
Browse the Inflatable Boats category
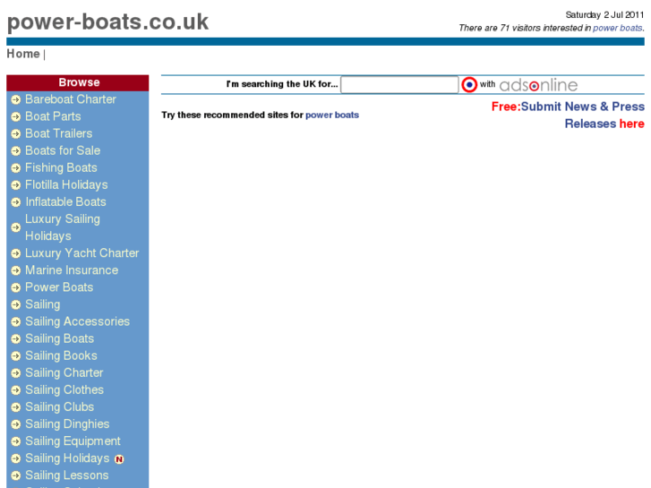coord(65,201)
